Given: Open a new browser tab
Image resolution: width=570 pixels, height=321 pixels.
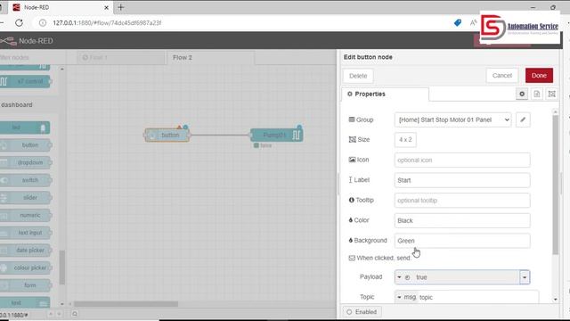Looking at the screenshot, I should click(121, 7).
